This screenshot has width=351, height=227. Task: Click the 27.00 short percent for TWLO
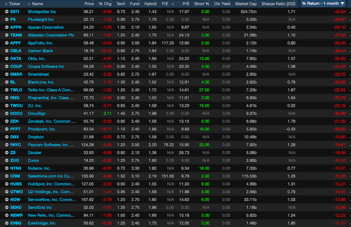click(204, 90)
